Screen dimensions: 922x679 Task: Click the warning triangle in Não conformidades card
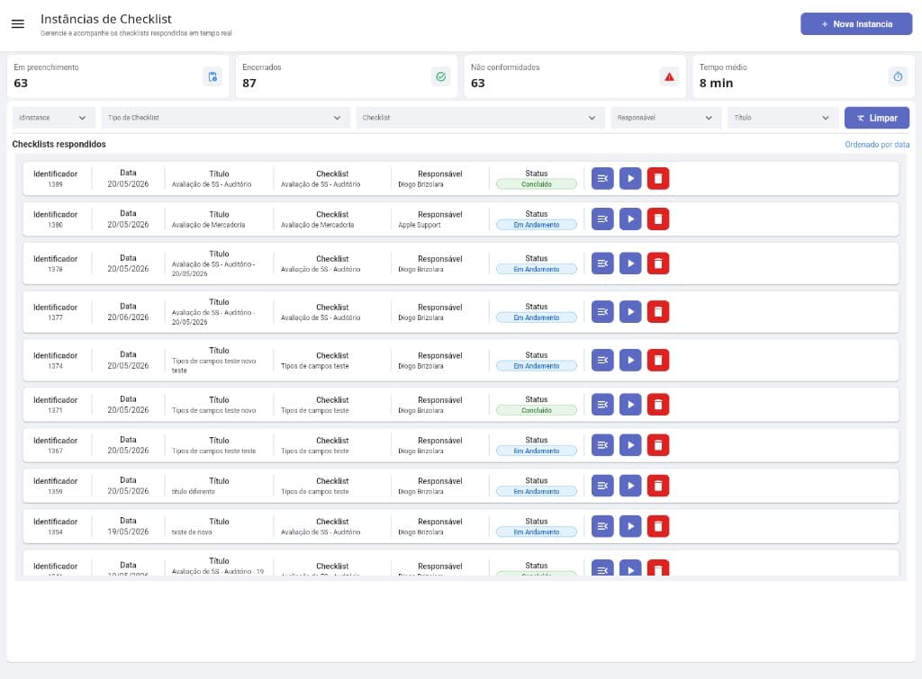coord(669,76)
